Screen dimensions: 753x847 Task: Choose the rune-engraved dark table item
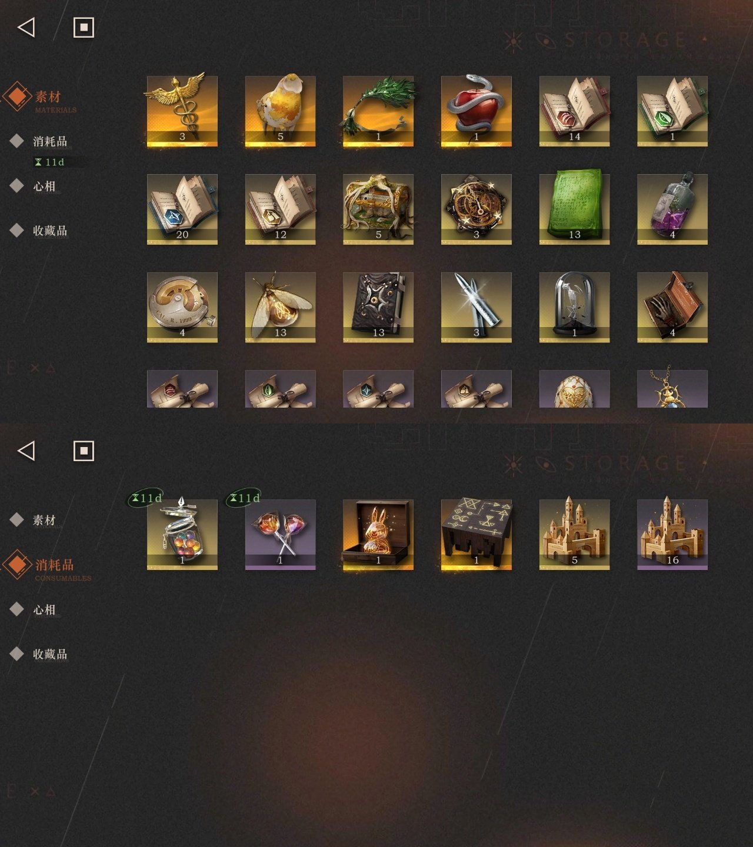click(476, 535)
